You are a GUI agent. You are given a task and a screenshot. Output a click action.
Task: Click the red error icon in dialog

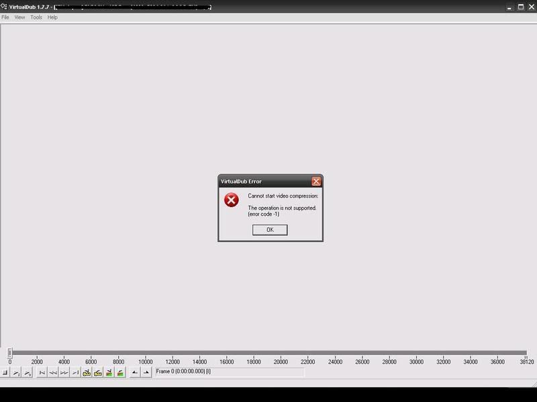point(232,200)
